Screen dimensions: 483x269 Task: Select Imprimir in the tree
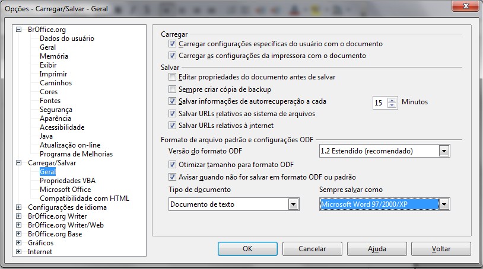click(x=53, y=74)
